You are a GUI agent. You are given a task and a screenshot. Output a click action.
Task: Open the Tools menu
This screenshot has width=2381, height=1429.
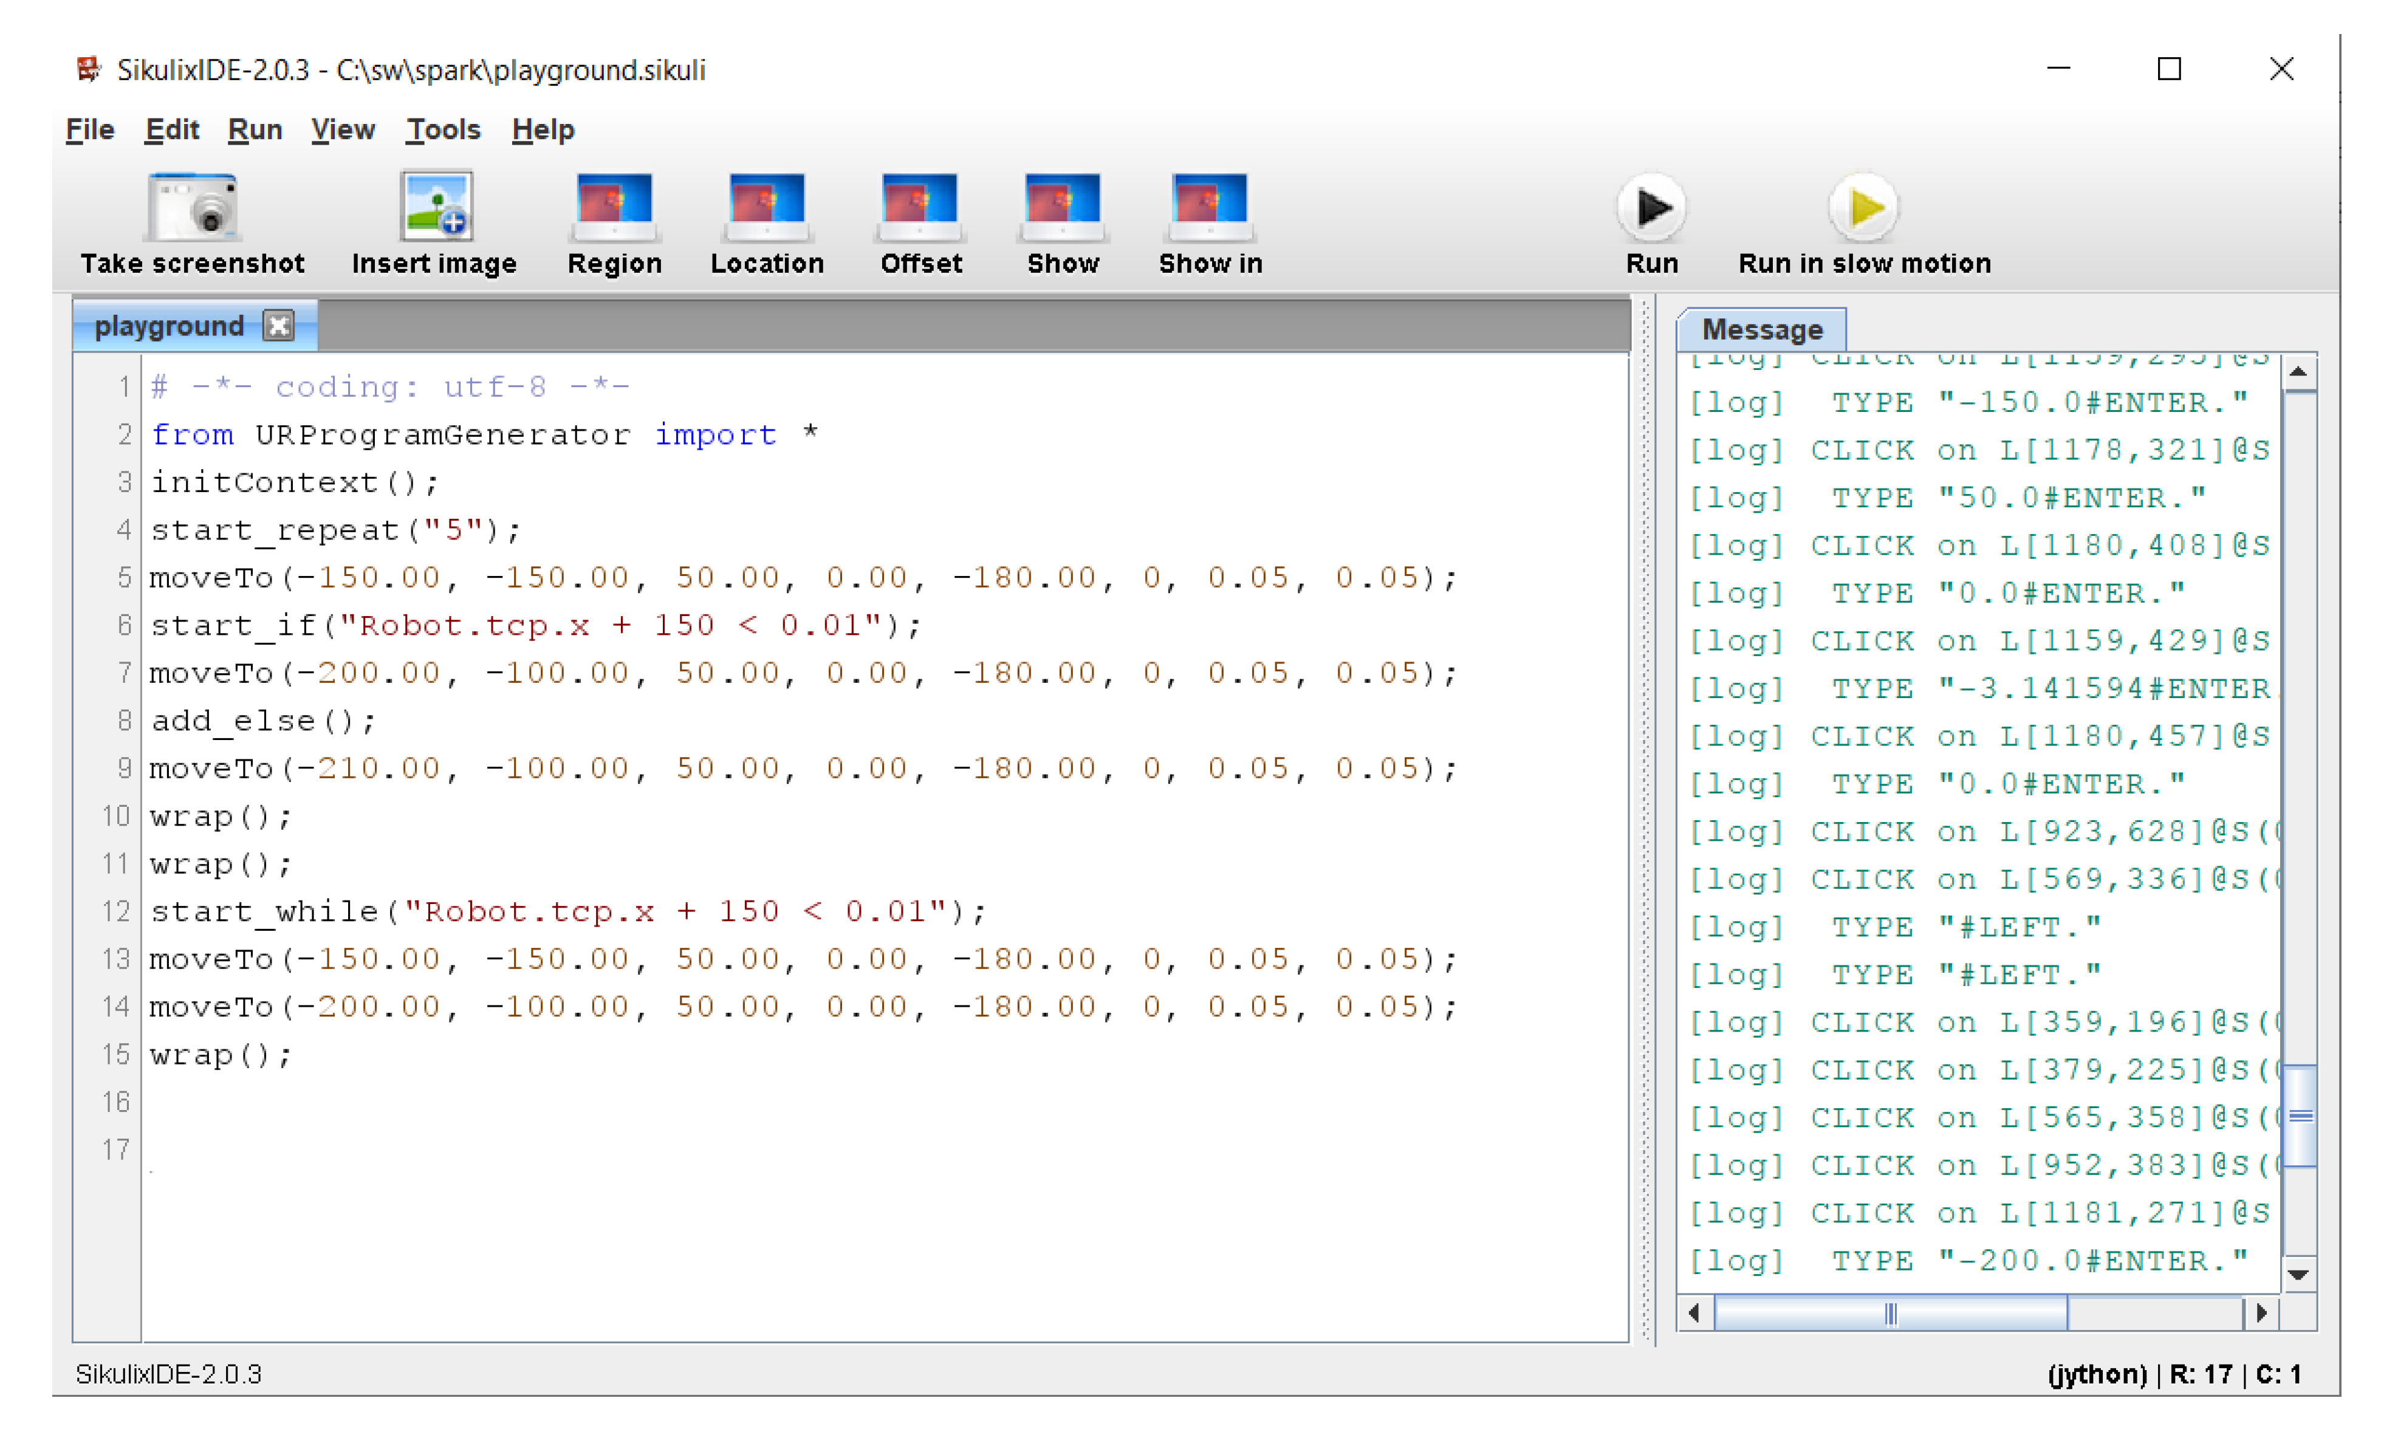[443, 129]
